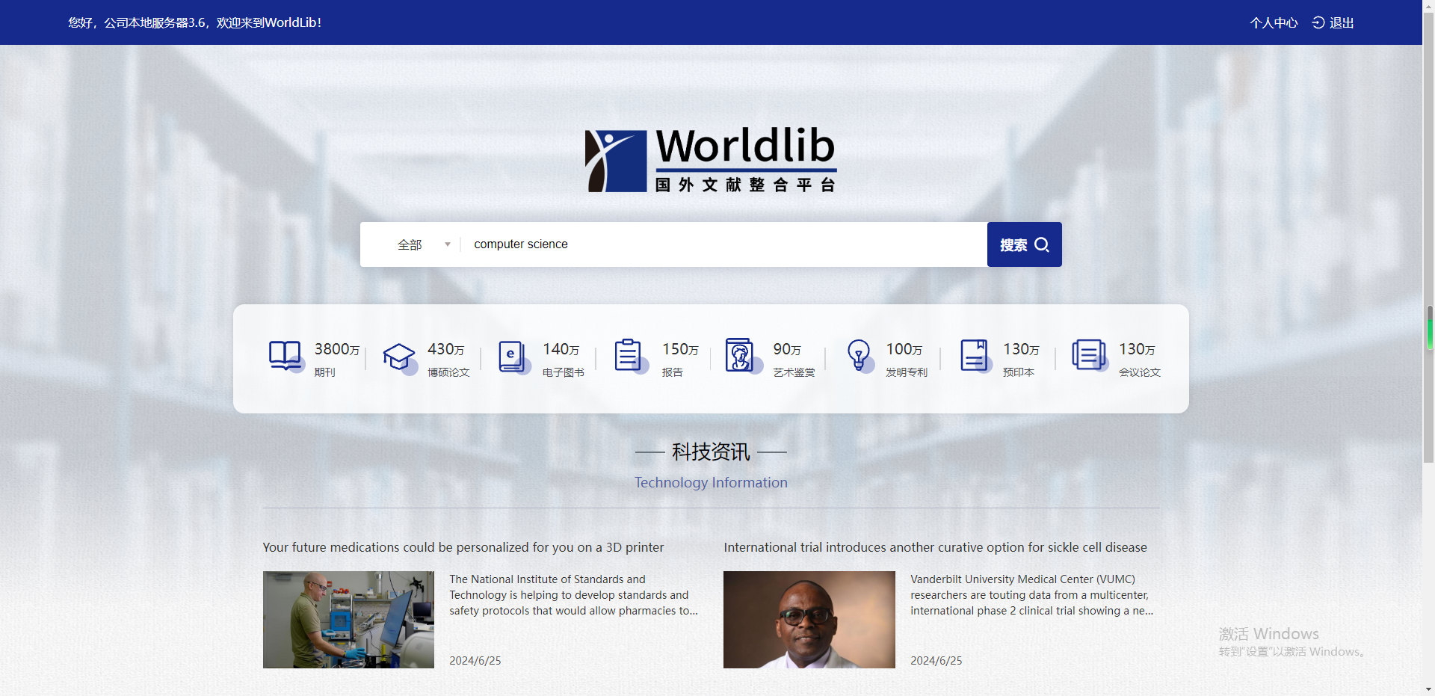The width and height of the screenshot is (1435, 696).
Task: Select the 会议论文 conference papers label
Action: [x=1140, y=372]
